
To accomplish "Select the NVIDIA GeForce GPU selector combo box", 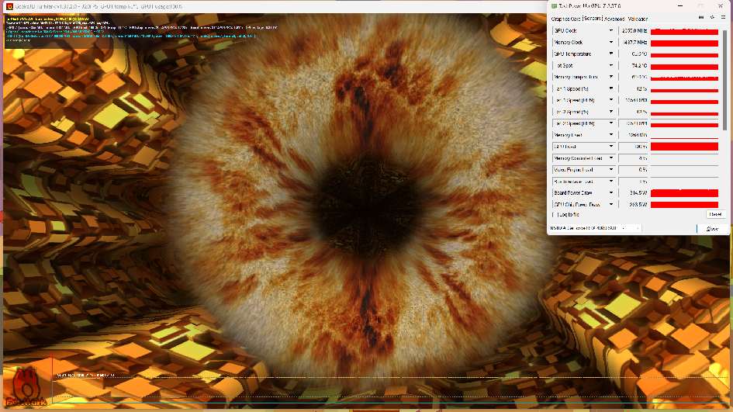I will (596, 228).
